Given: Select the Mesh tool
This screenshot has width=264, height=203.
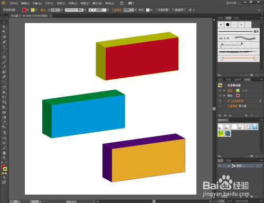Looking at the screenshot, I should click(4, 112).
